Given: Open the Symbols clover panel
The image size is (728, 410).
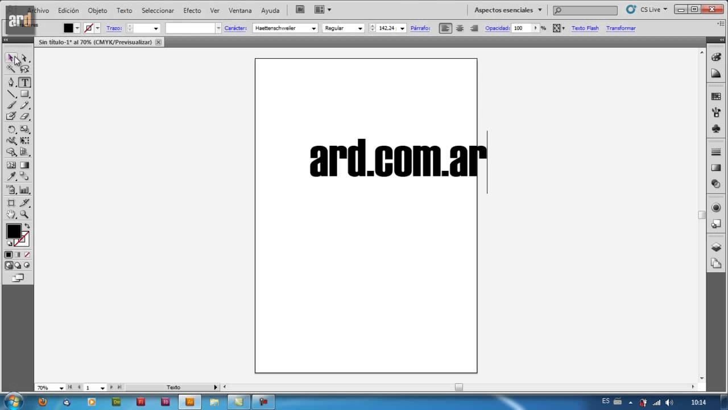Looking at the screenshot, I should (716, 129).
